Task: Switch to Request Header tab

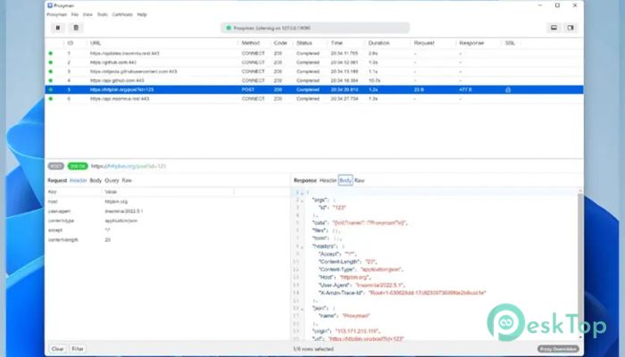Action: [79, 180]
